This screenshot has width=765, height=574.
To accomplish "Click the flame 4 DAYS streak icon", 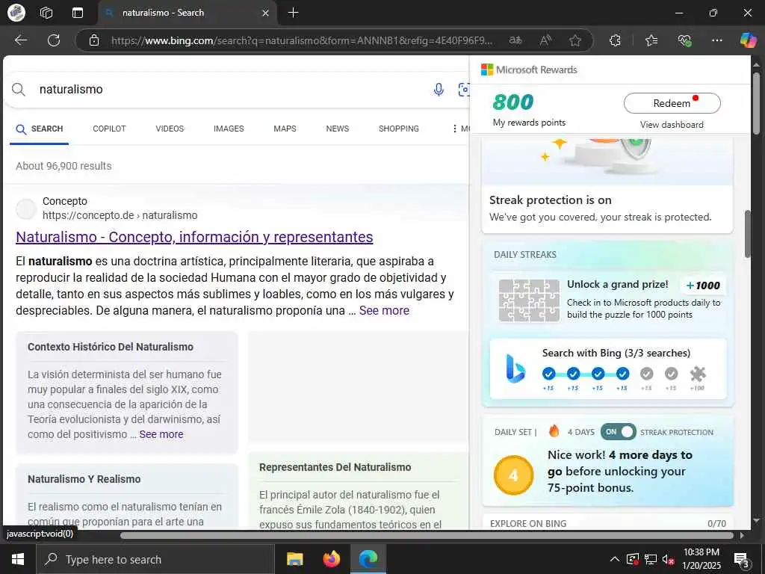I will (x=554, y=430).
